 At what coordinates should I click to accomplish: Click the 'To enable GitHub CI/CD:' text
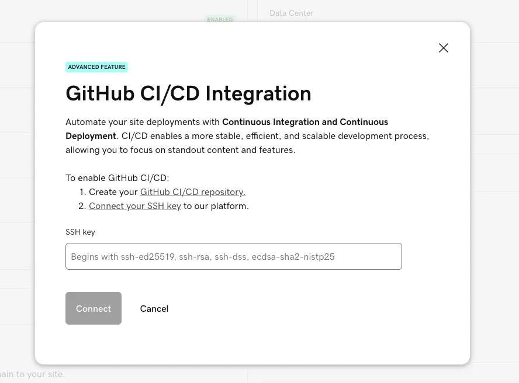pos(117,178)
